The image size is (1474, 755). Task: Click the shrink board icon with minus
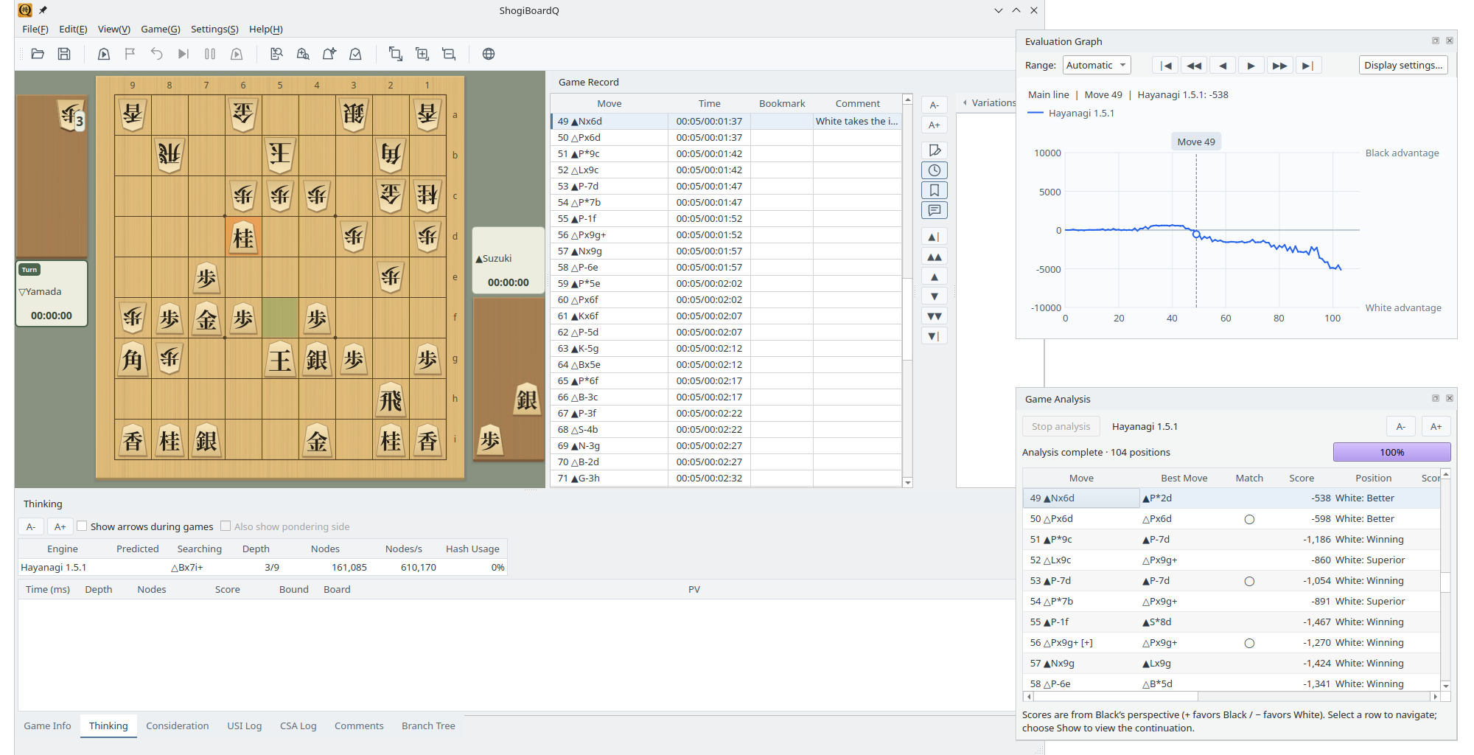[x=449, y=54]
